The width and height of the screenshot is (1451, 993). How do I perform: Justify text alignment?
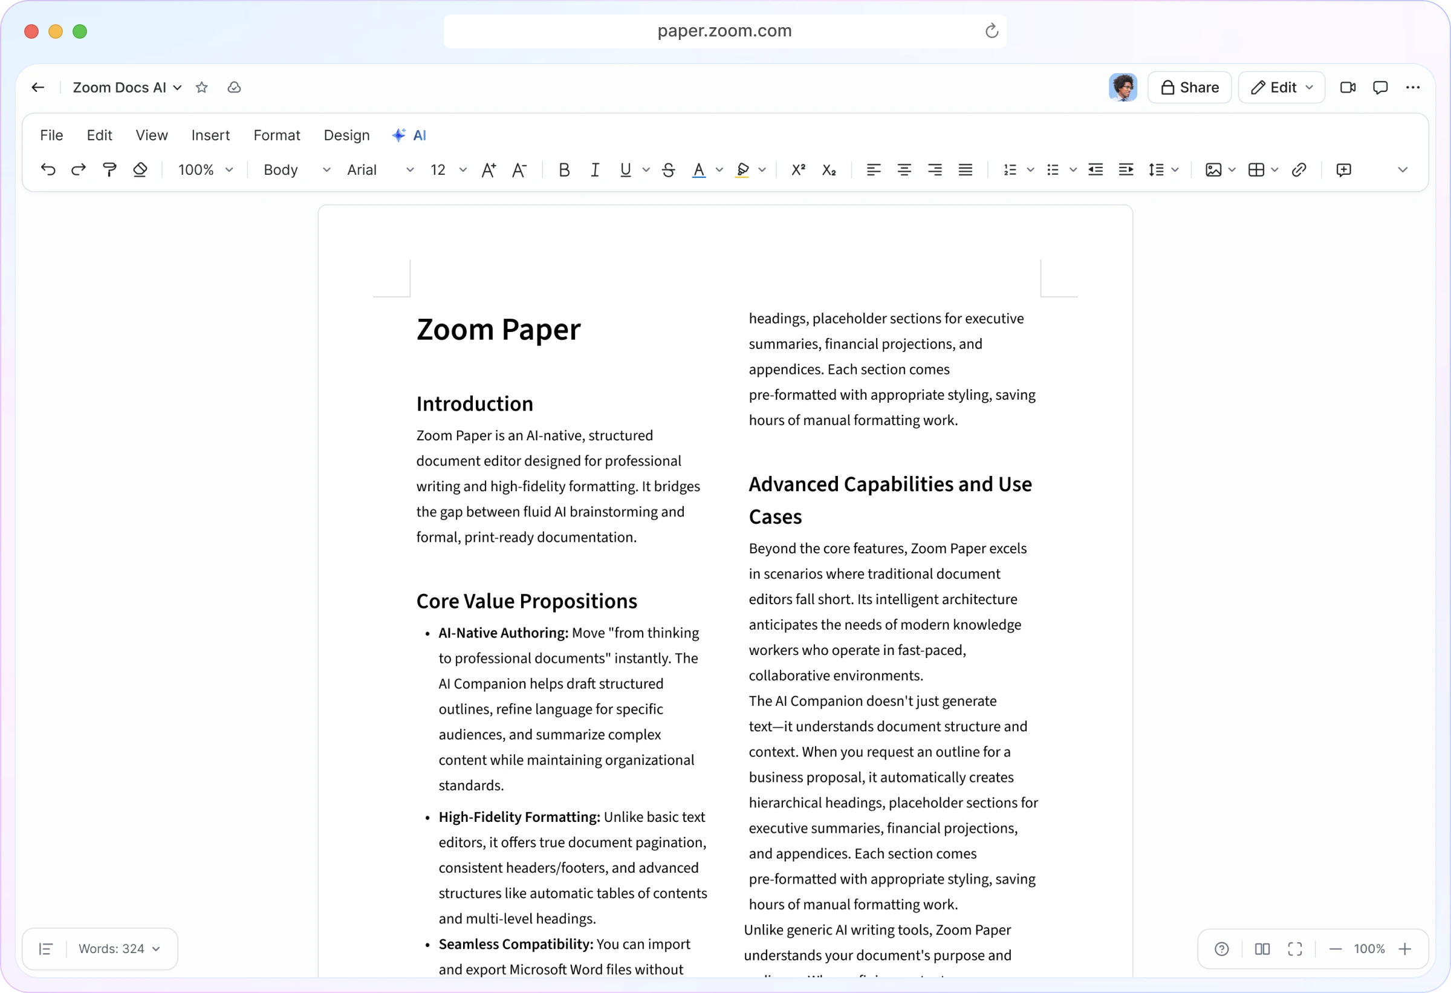(966, 170)
